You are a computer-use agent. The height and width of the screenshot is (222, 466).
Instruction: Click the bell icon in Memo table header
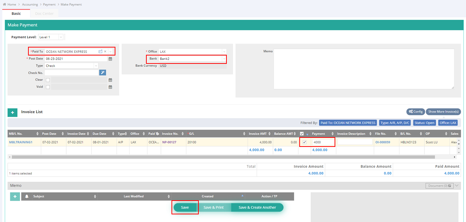27,197
